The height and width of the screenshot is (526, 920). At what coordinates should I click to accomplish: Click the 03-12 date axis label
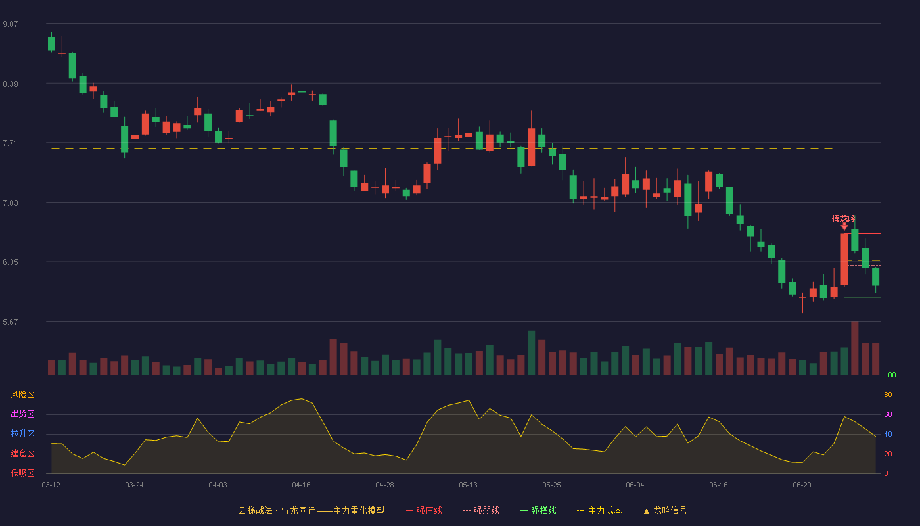(x=51, y=485)
